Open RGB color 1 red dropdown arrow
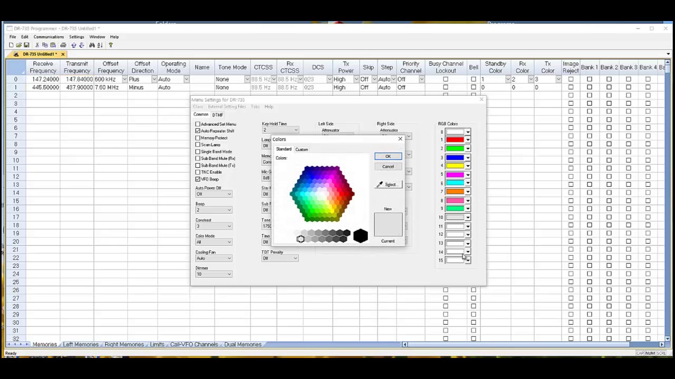 (468, 140)
